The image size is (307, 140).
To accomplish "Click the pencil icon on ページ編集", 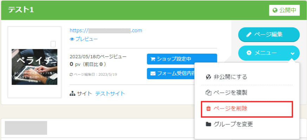I will pyautogui.click(x=249, y=35).
